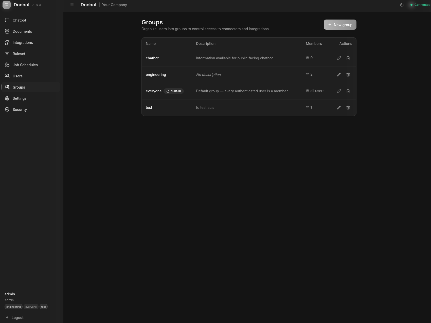Click 'information available for public facing chatbot' description
Viewport: 431px width, 323px height.
[234, 58]
